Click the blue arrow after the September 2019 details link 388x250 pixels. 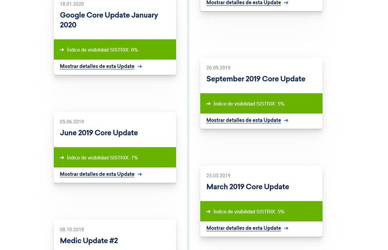tap(286, 120)
